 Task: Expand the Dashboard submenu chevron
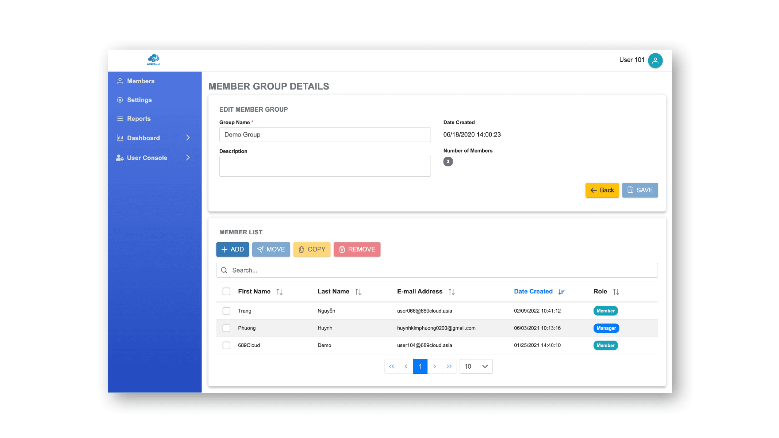click(x=188, y=138)
